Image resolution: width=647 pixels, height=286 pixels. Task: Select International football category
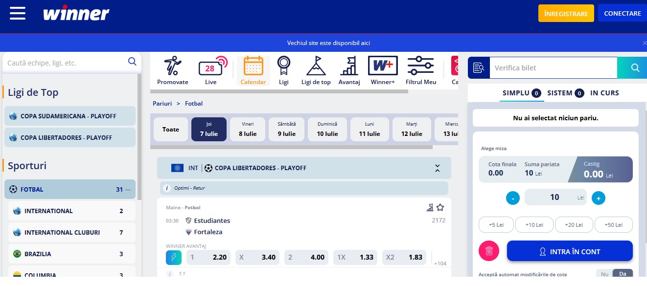72,211
